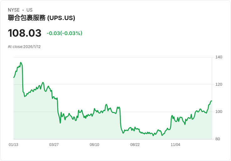
Task: Click the Chinese company name 聯合包裹服務
Action: point(27,18)
